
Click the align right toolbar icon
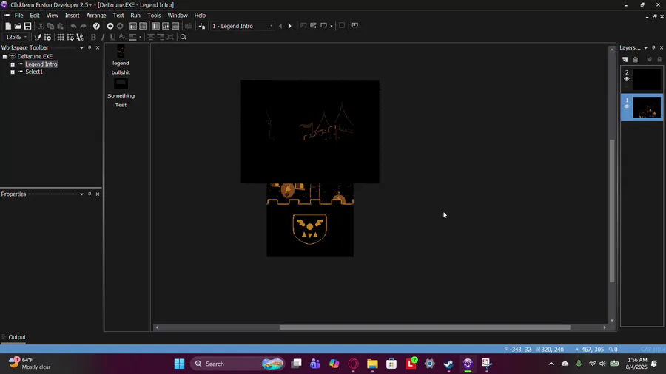[161, 37]
